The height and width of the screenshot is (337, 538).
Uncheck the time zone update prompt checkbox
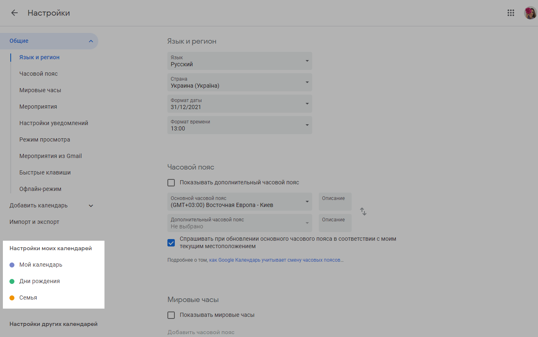[x=171, y=243]
